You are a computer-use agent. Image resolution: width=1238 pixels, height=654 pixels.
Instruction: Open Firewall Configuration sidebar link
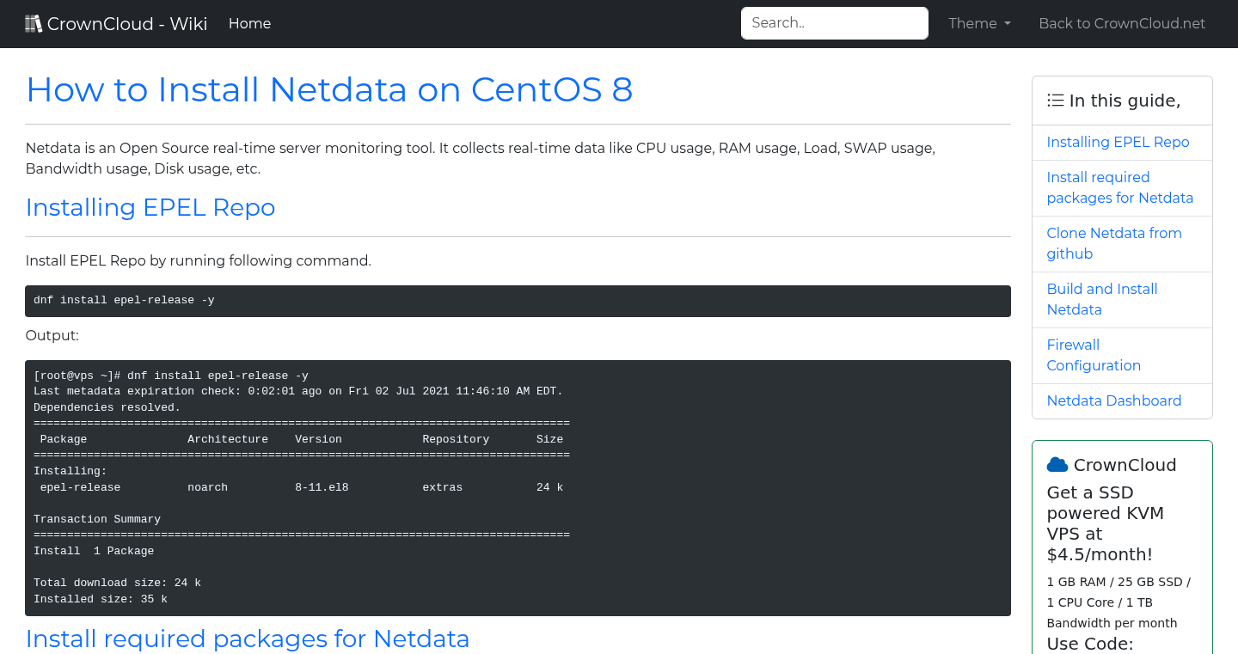[1093, 355]
